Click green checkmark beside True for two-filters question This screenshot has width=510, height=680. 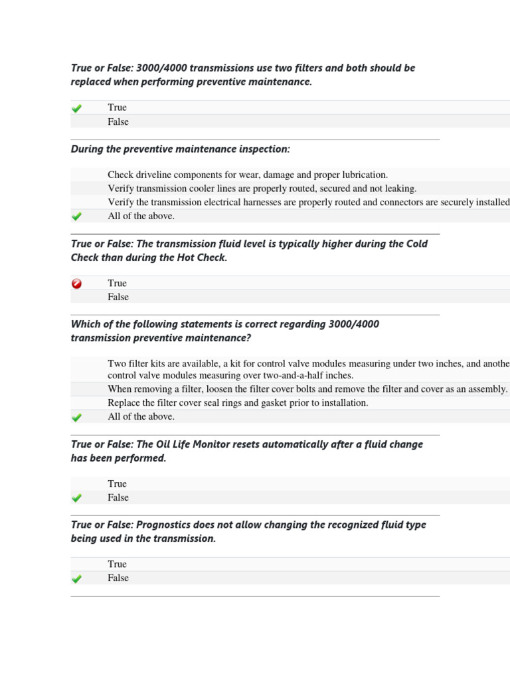click(x=77, y=108)
